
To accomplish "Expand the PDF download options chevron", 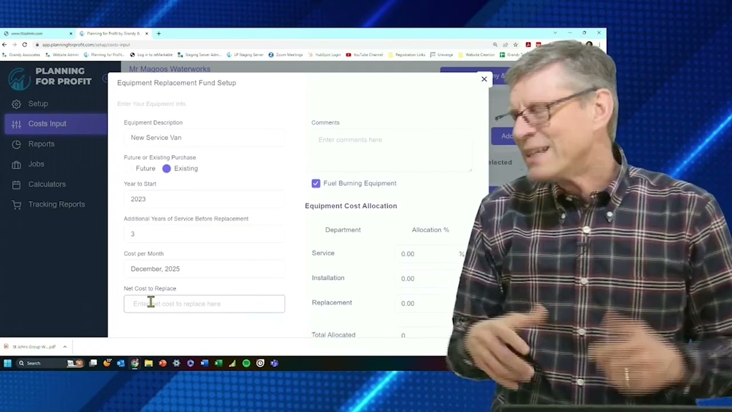I will [65, 347].
